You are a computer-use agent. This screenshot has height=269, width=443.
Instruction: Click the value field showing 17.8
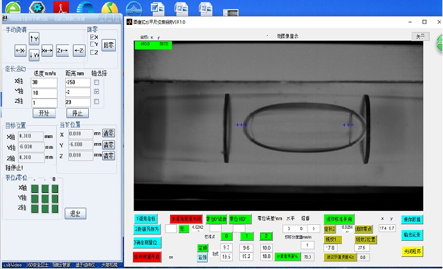tap(330, 248)
